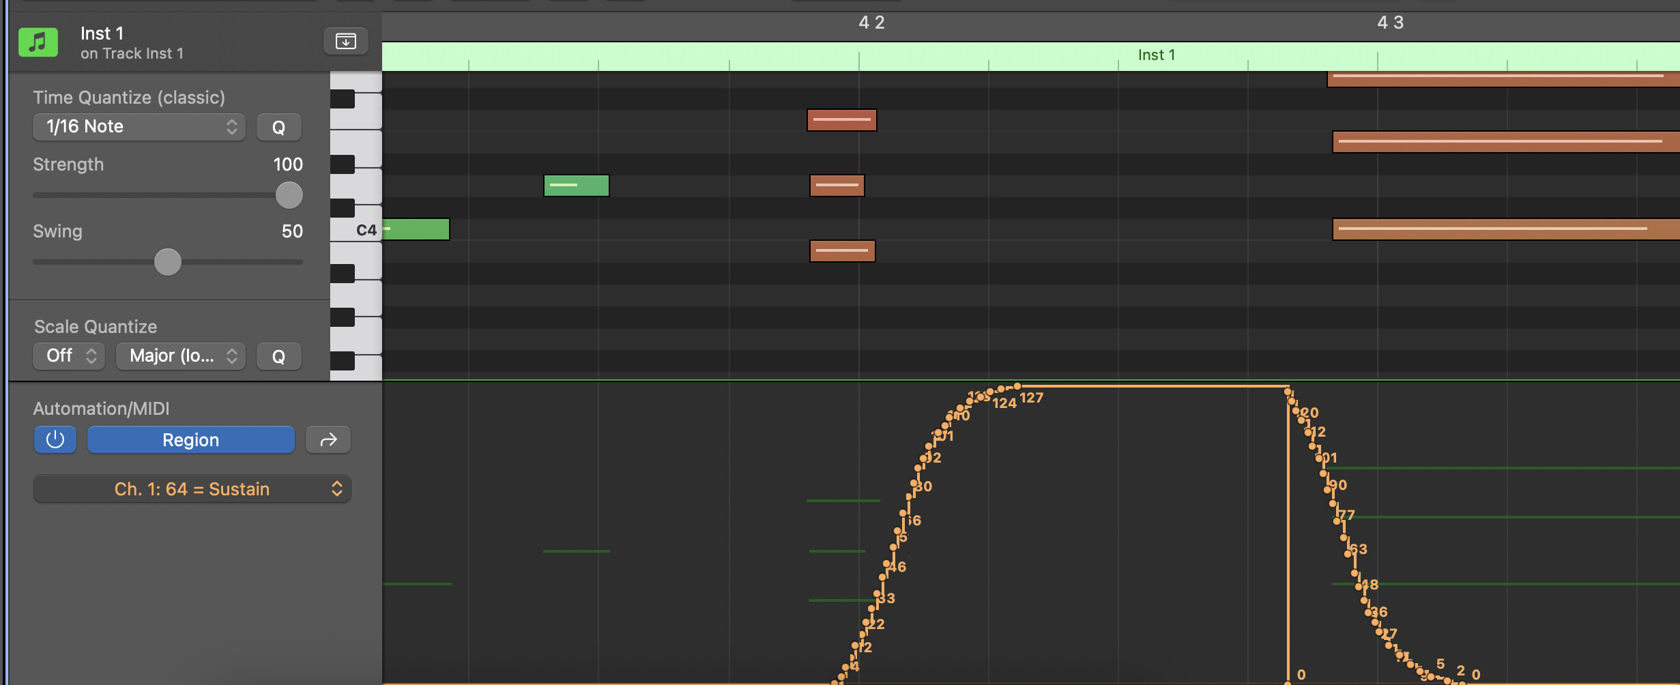Click the Inst 1 region header bar
The image size is (1680, 685).
tap(1030, 56)
